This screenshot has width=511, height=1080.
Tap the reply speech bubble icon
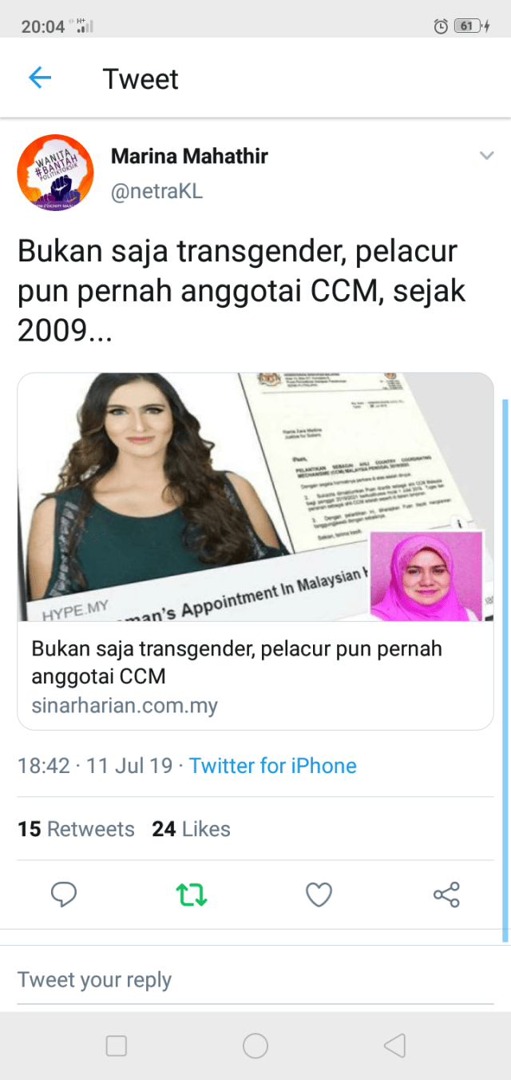(x=64, y=895)
